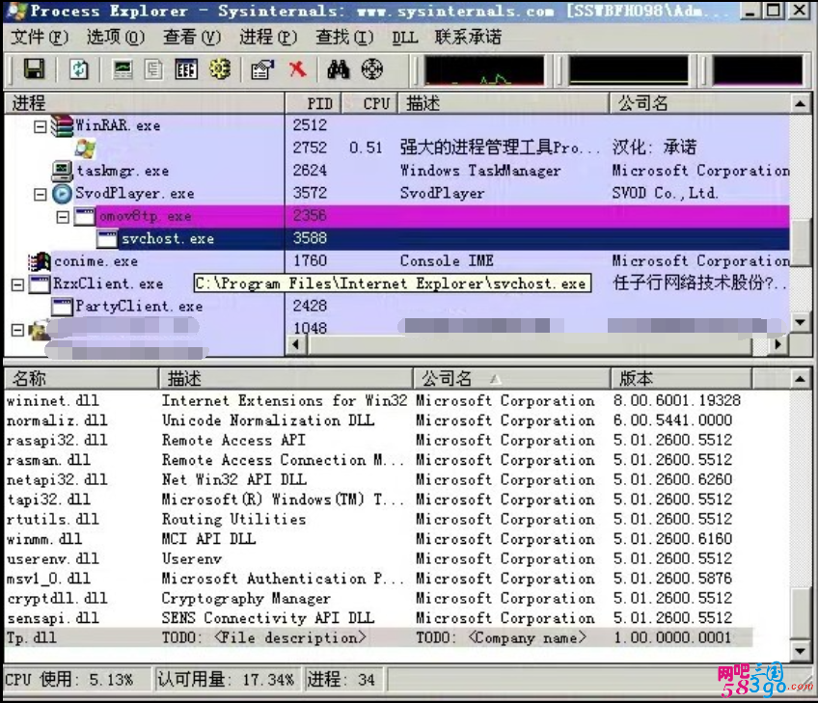Screen dimensions: 818x703
Task: Sort by the CPU column header
Action: point(369,103)
